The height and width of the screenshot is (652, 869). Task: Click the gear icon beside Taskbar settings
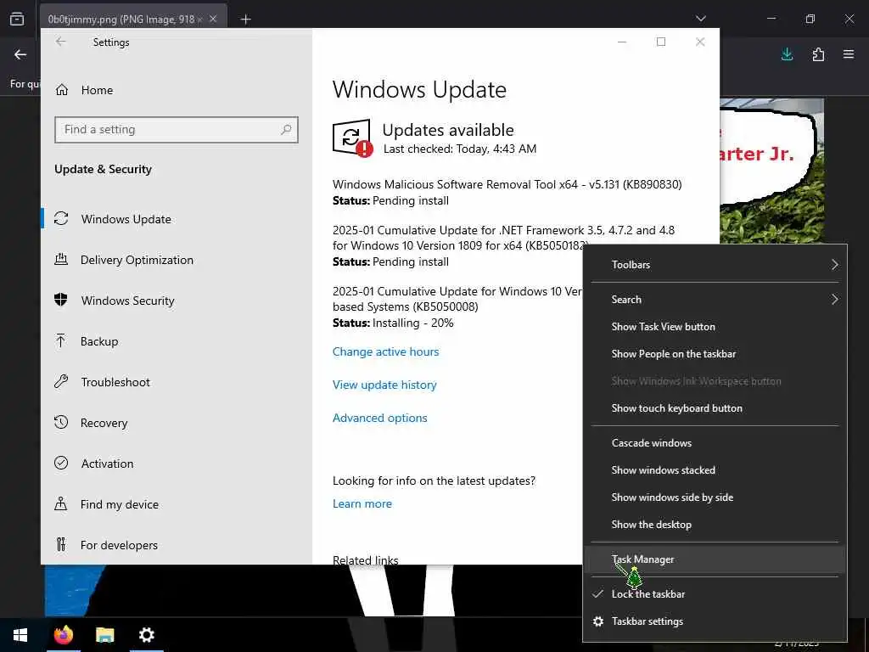pyautogui.click(x=598, y=621)
